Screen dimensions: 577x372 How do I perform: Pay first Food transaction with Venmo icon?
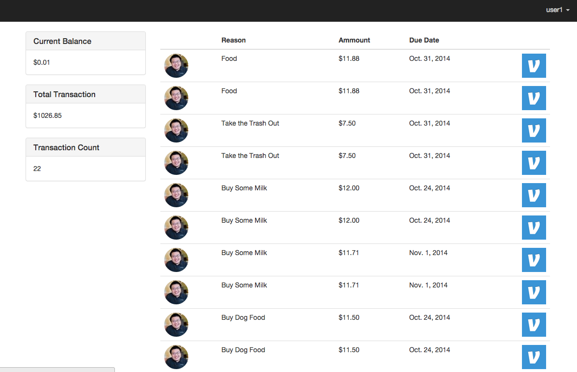click(x=534, y=66)
